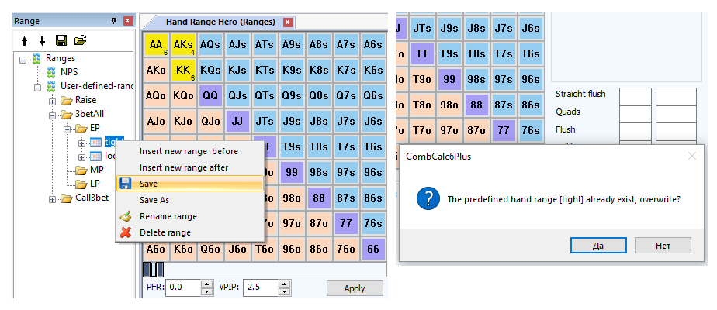717x310 pixels.
Task: Expand the Call3bet folder
Action: [x=53, y=198]
